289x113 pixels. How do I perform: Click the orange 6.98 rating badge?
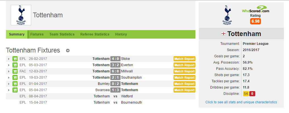coord(256,21)
